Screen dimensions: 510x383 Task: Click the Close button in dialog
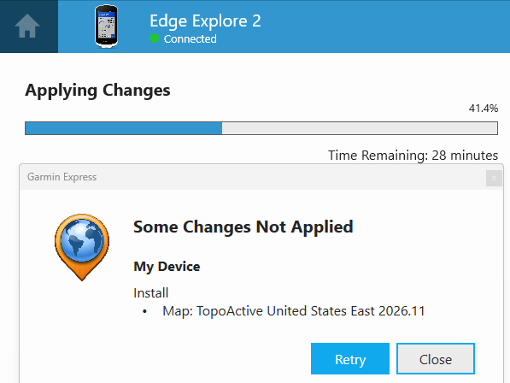tap(436, 358)
